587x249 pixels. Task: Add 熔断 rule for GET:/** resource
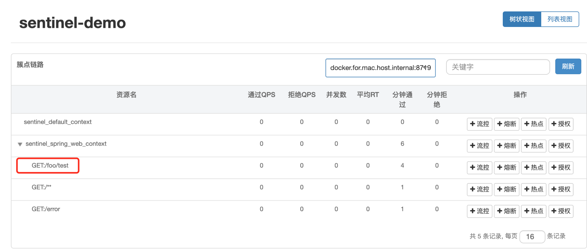pos(507,189)
